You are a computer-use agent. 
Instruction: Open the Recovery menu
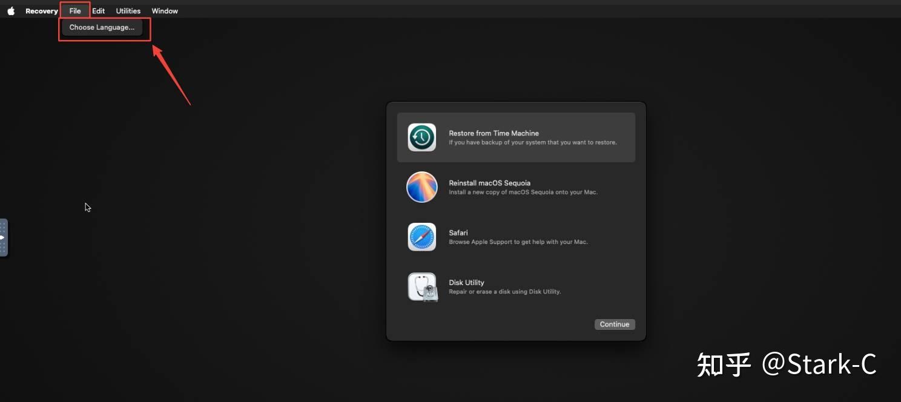42,11
